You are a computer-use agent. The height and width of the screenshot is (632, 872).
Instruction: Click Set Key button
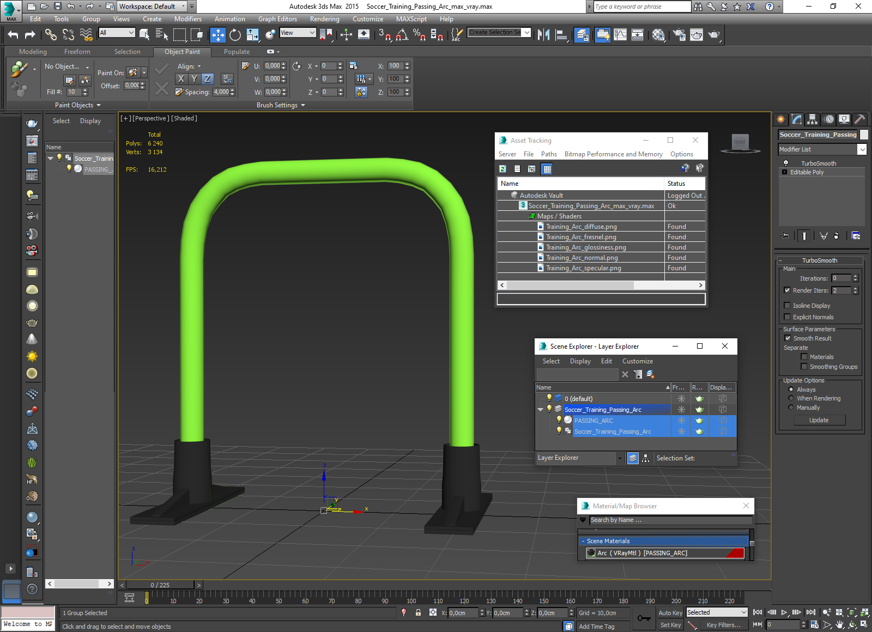click(670, 625)
